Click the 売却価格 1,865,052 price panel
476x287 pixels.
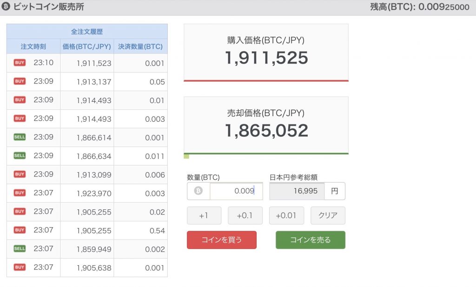pyautogui.click(x=266, y=125)
